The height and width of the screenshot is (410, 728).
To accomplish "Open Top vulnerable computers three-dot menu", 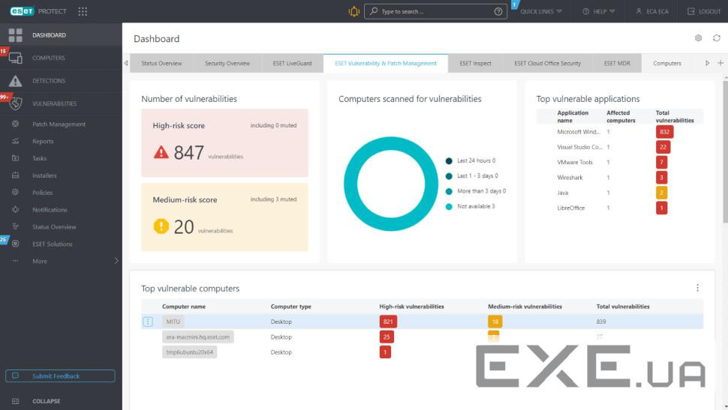I will tap(697, 288).
